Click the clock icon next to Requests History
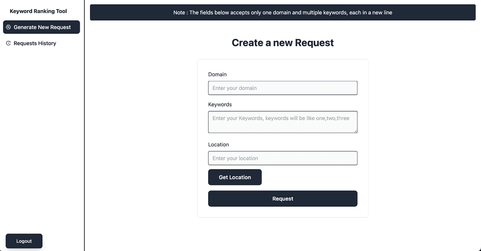The image size is (481, 251). coord(8,43)
